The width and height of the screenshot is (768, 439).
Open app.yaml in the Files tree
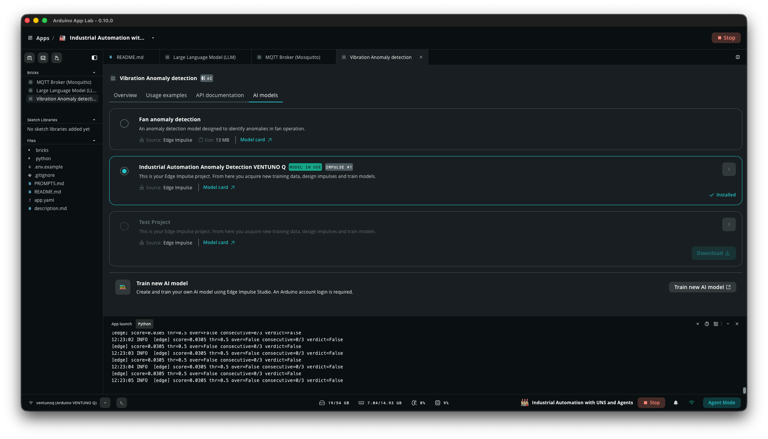[x=44, y=200]
